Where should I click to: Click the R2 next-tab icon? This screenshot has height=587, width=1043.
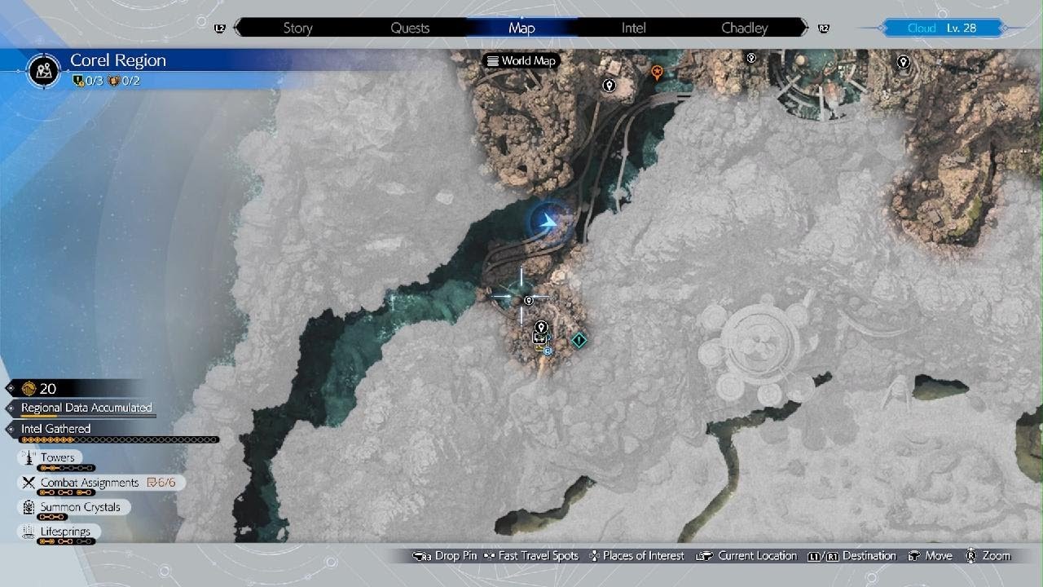824,29
